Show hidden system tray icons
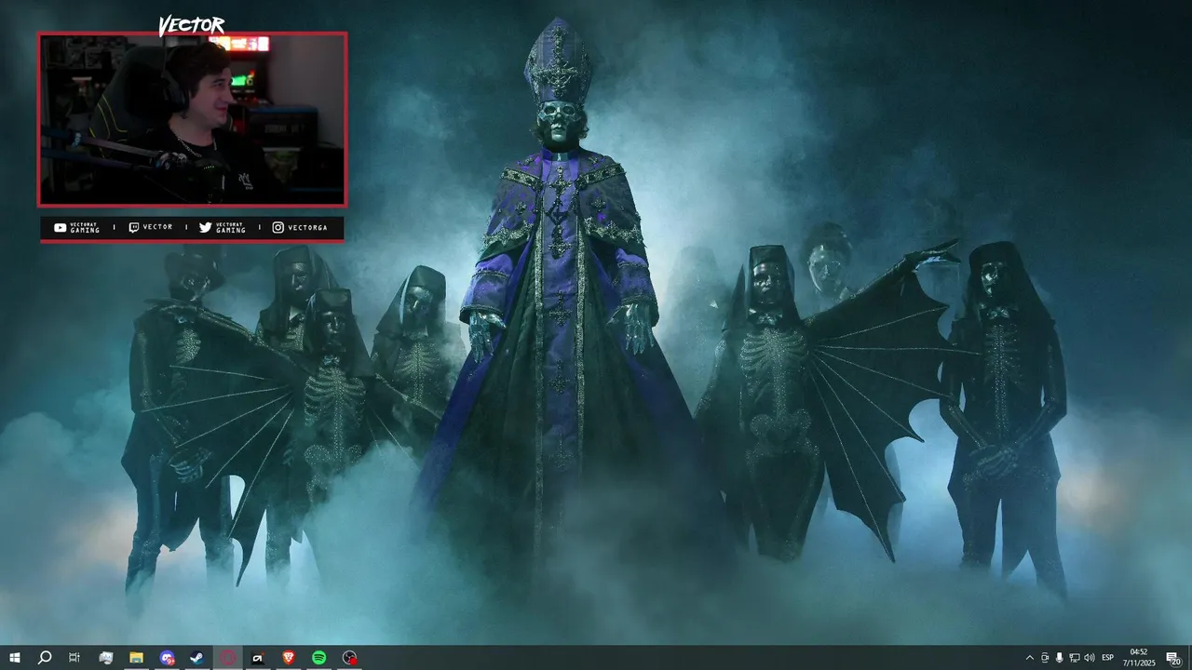Screen dimensions: 1192x670 pos(1029,658)
